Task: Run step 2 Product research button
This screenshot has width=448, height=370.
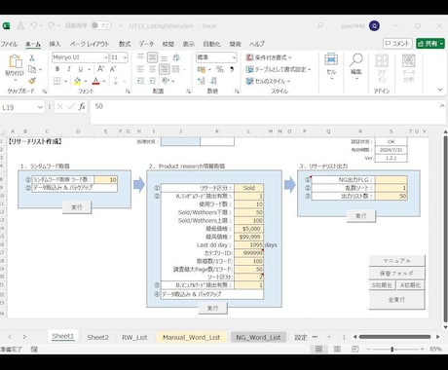Action: tap(212, 308)
